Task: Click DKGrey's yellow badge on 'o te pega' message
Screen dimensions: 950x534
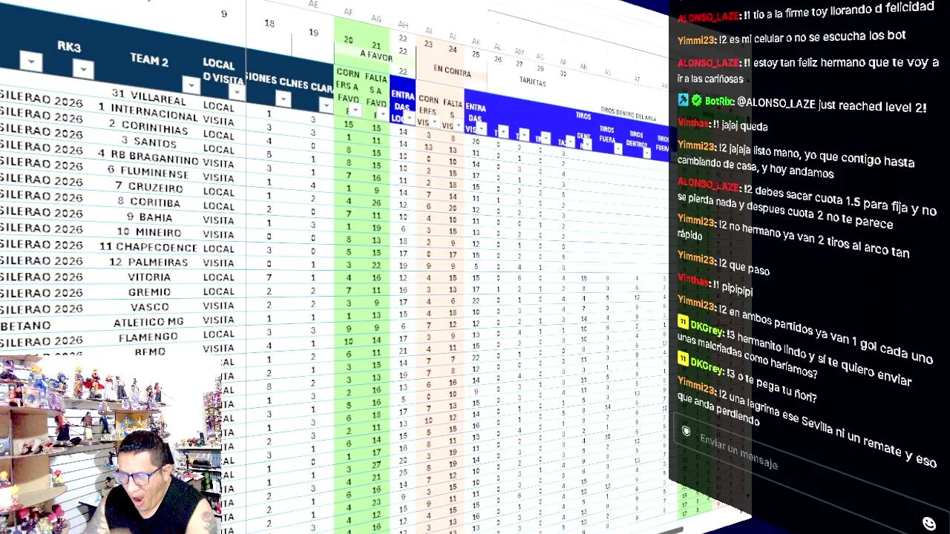Action: coord(683,360)
